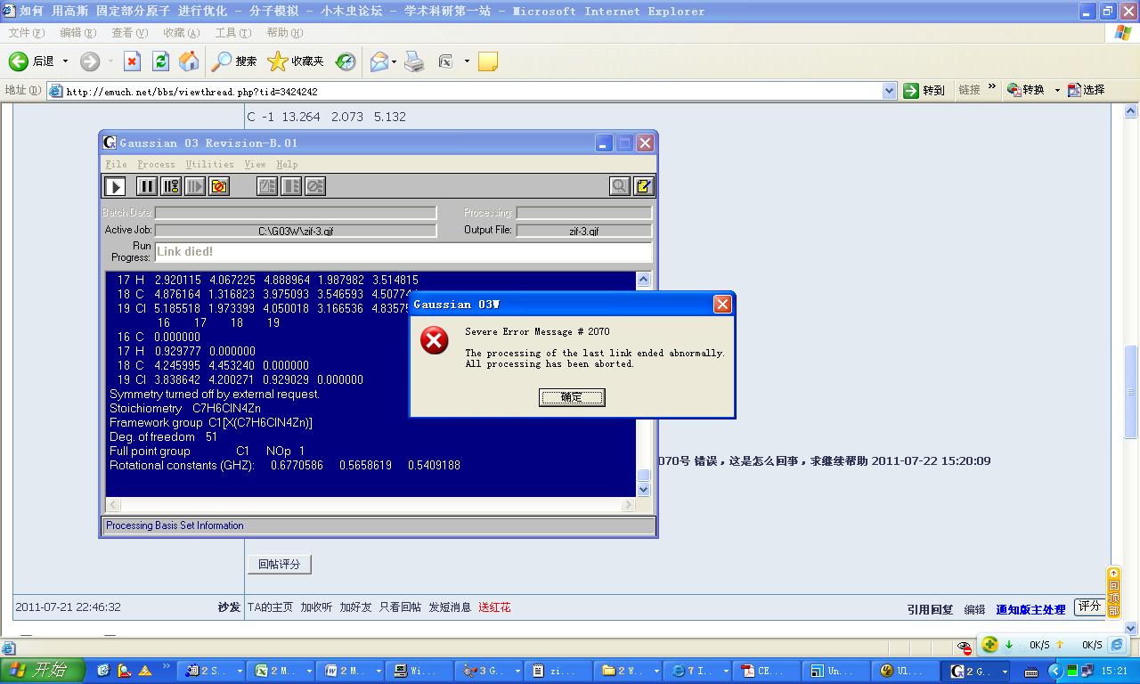Click yellow note icon in IE toolbar
The height and width of the screenshot is (684, 1140).
(487, 61)
